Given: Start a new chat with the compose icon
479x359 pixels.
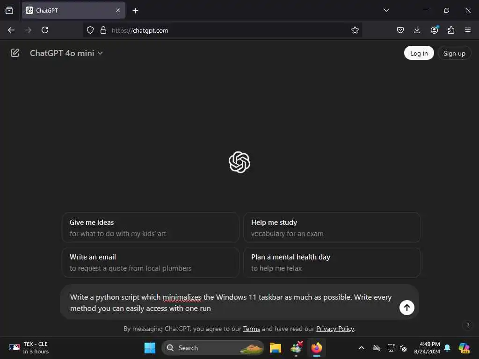Looking at the screenshot, I should click(x=15, y=53).
